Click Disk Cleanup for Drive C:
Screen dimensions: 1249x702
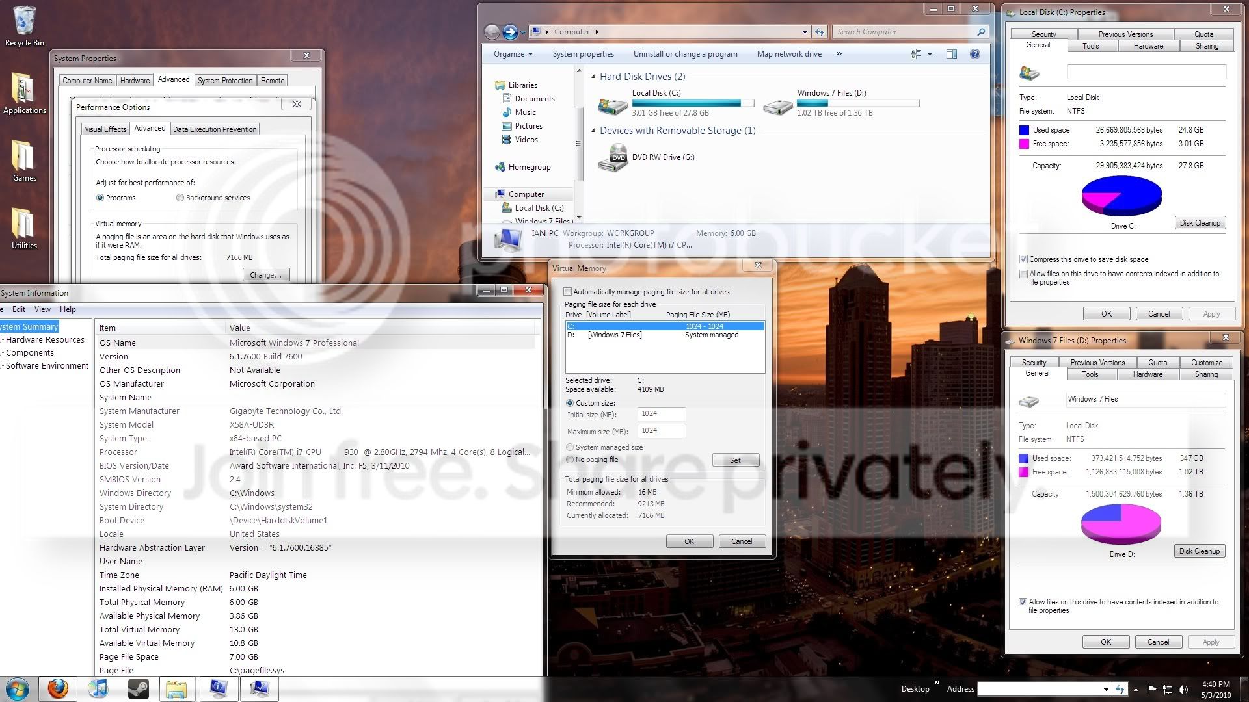coord(1200,223)
